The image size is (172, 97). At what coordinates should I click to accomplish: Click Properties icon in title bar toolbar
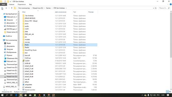click(5, 1)
